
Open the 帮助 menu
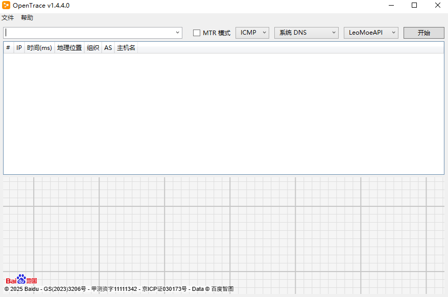point(27,18)
